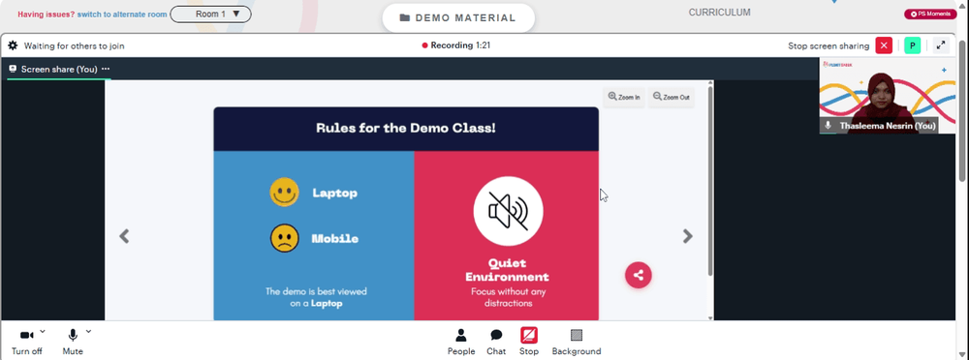Click the red share button
Image resolution: width=969 pixels, height=360 pixels.
(x=639, y=276)
